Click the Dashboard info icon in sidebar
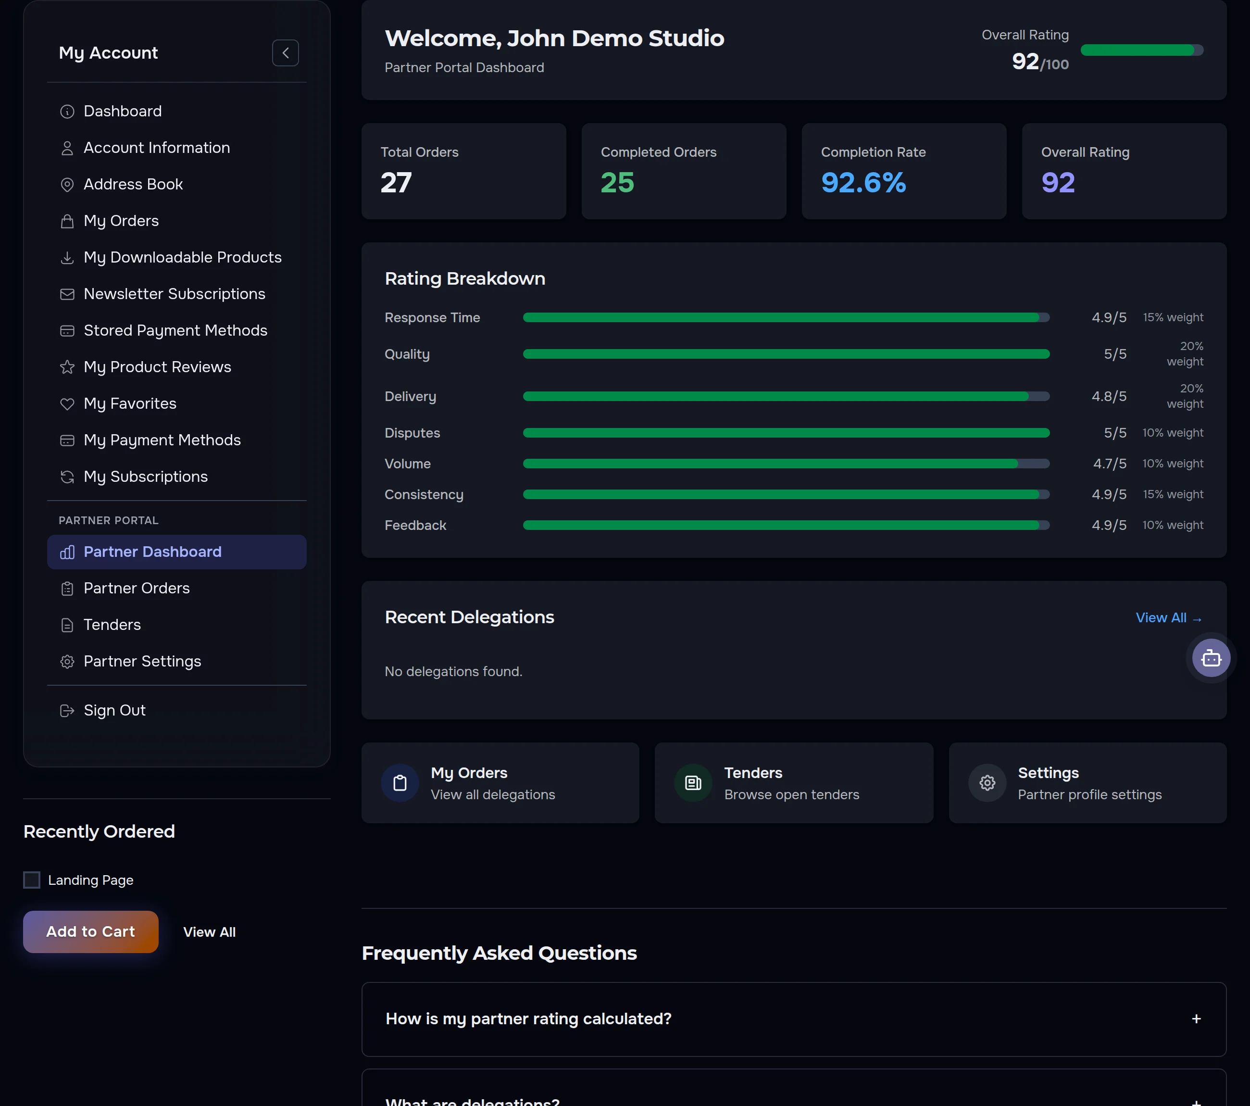 (67, 112)
